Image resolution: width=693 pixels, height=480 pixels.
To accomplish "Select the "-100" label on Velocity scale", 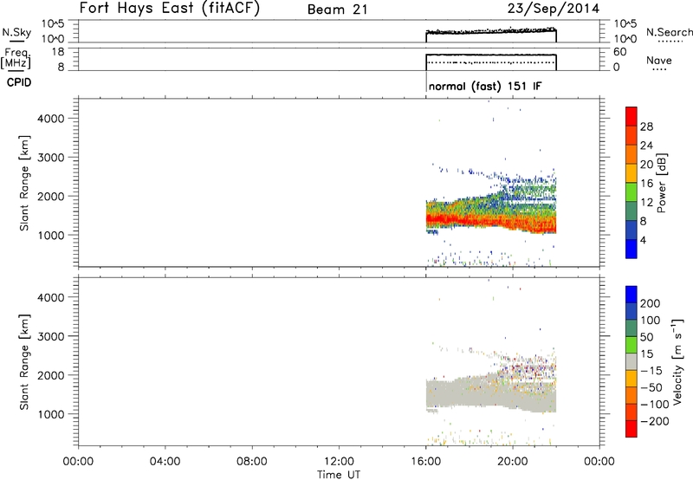I will click(x=655, y=404).
